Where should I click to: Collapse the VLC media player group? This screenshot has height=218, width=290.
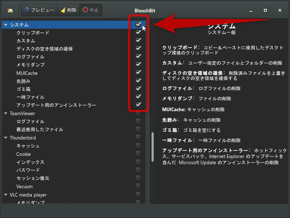[x=5, y=195]
